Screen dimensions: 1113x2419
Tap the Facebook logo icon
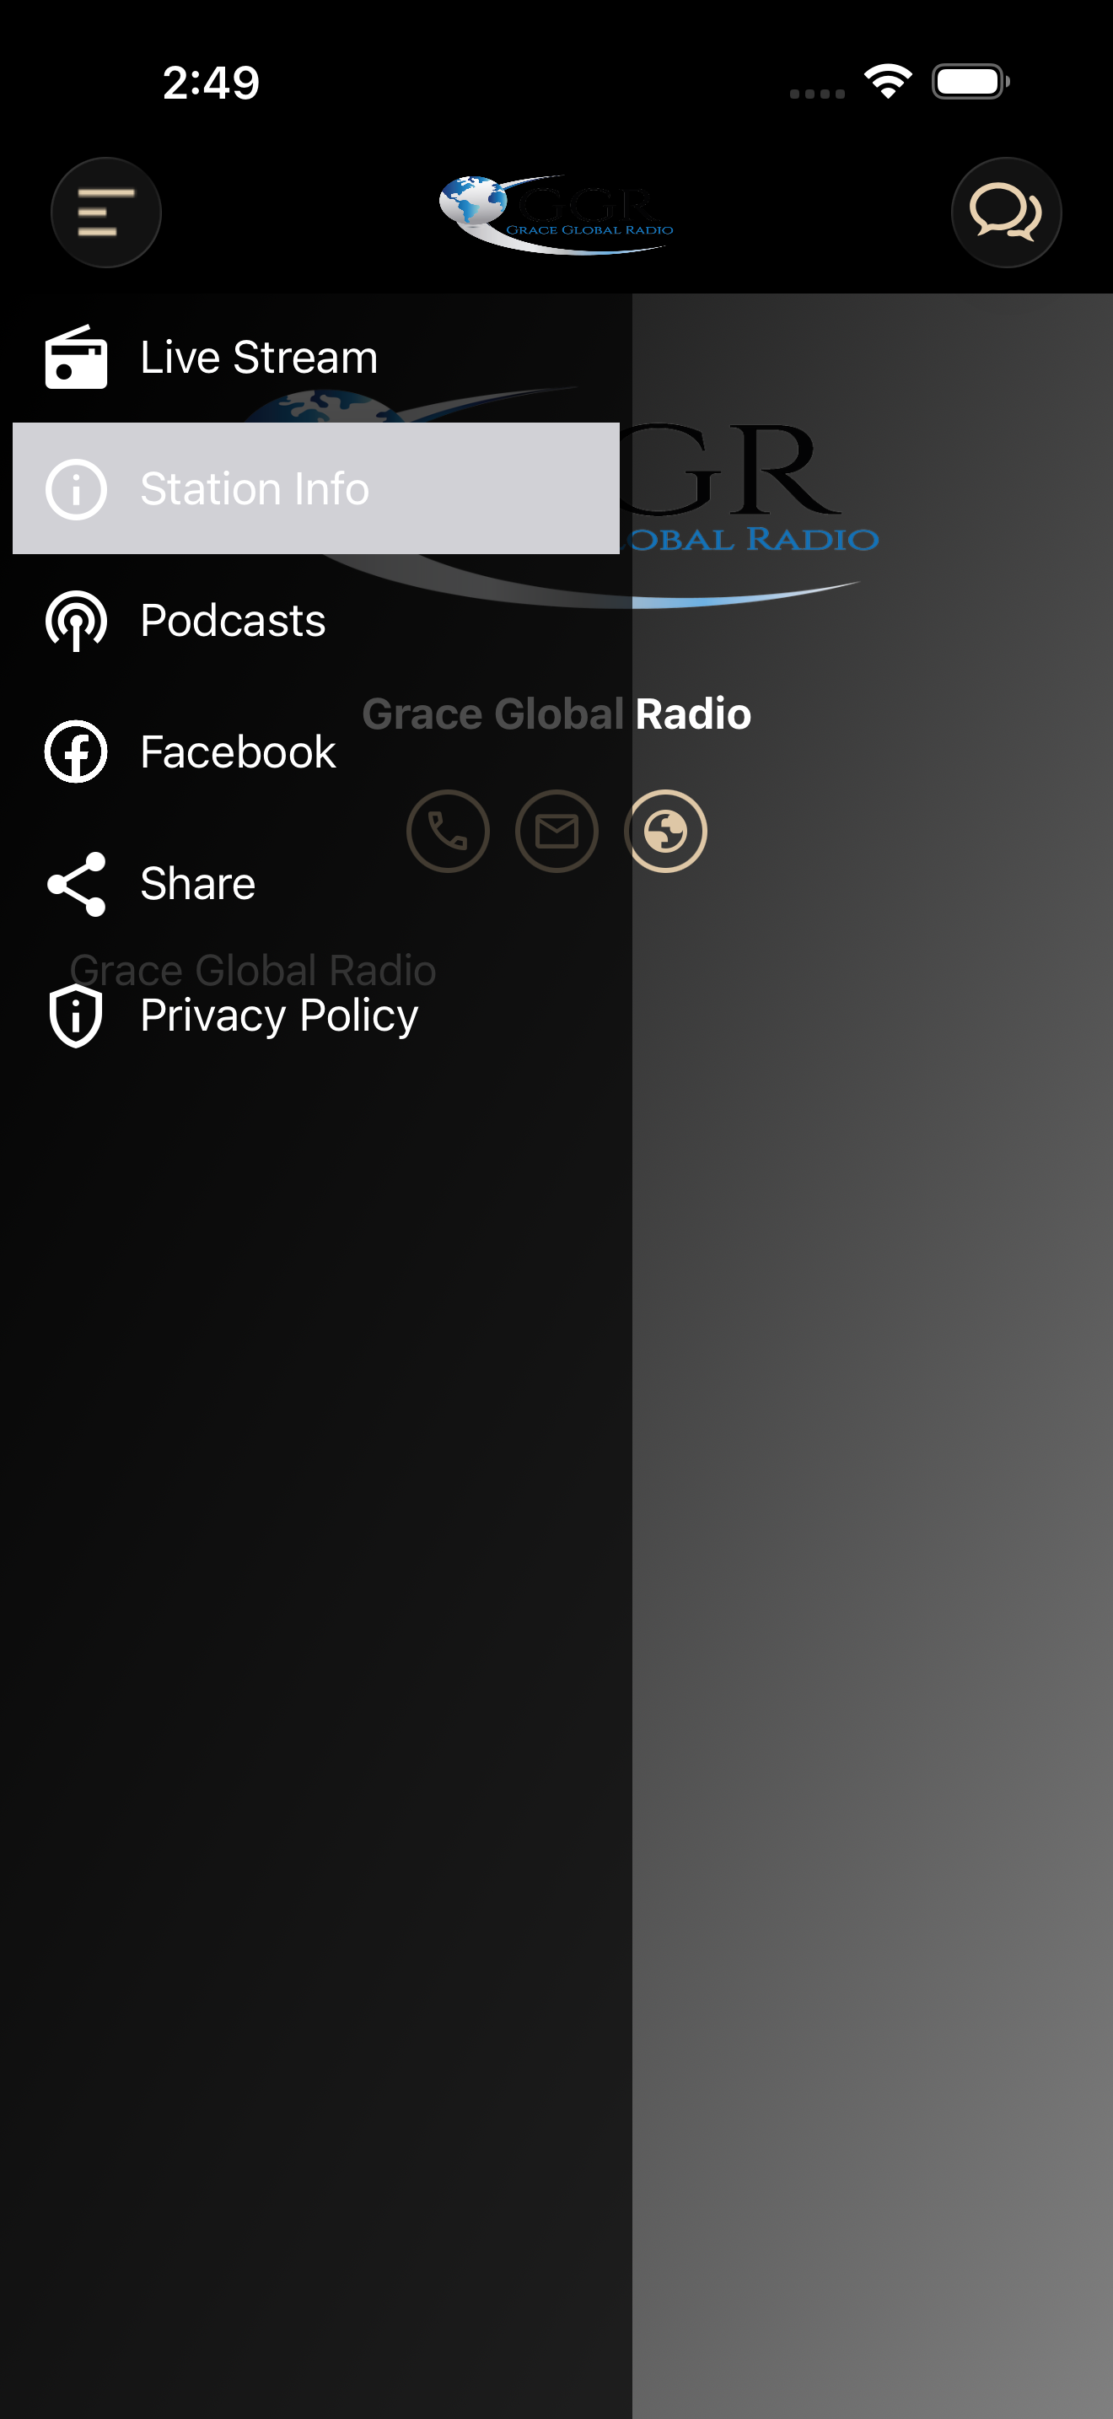[x=76, y=752]
